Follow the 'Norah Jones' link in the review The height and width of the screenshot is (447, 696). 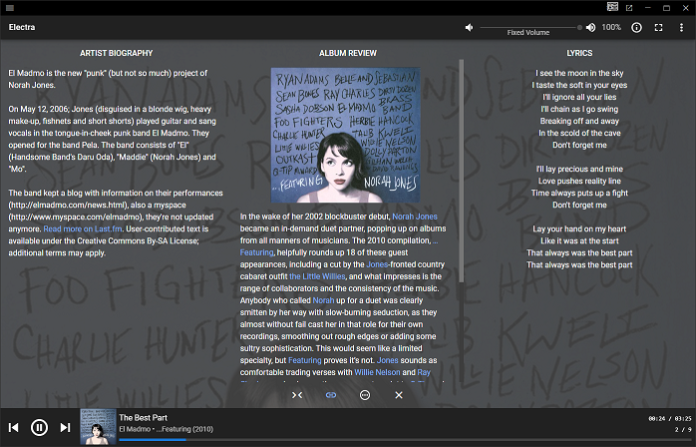pos(415,217)
